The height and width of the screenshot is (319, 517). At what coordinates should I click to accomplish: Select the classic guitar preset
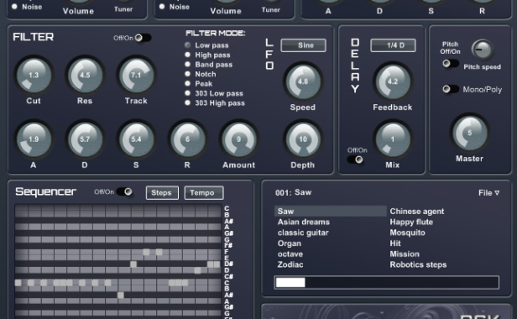pyautogui.click(x=303, y=233)
